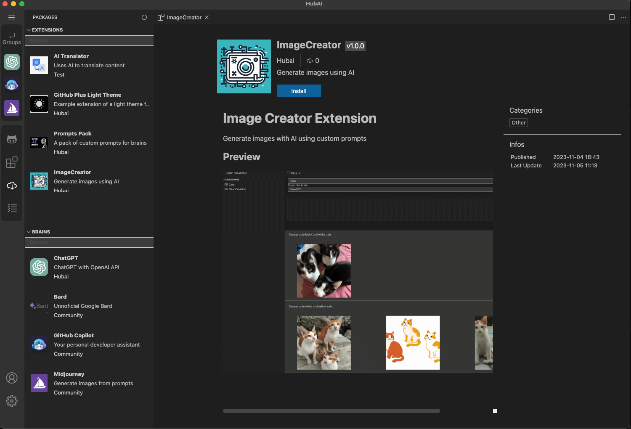
Task: Open Prompts Pack extension details
Action: [x=89, y=143]
